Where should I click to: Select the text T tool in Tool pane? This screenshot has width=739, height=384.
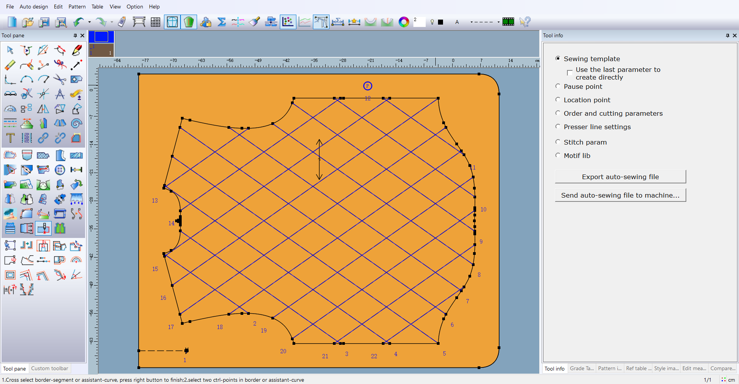(x=10, y=138)
